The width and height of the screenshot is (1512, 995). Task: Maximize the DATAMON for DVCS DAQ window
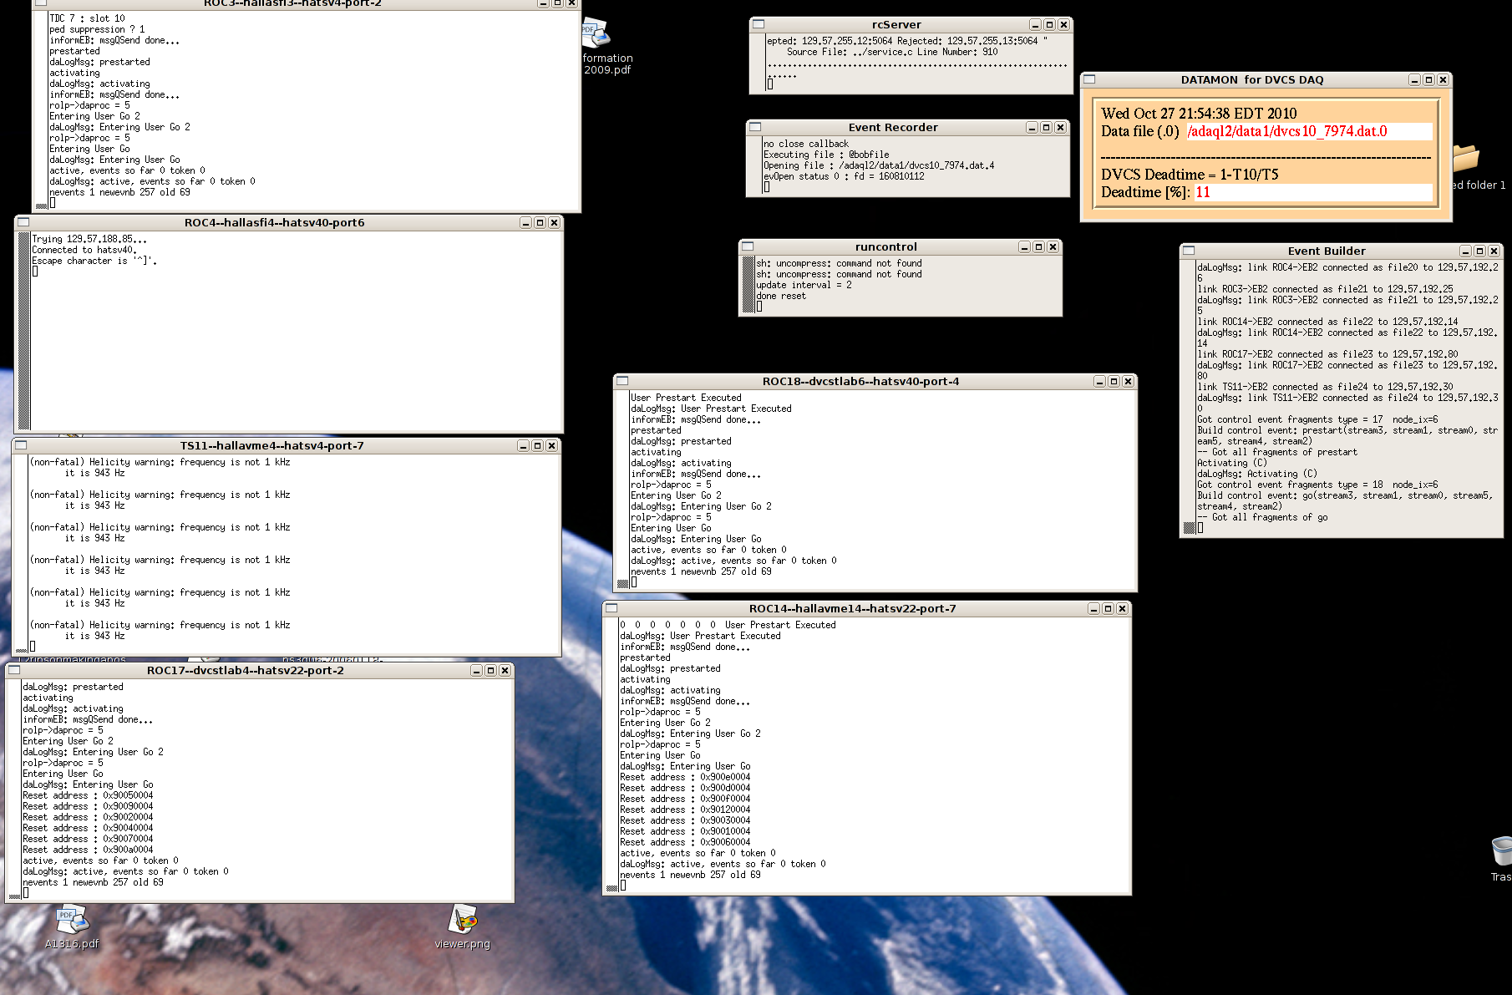pyautogui.click(x=1428, y=79)
